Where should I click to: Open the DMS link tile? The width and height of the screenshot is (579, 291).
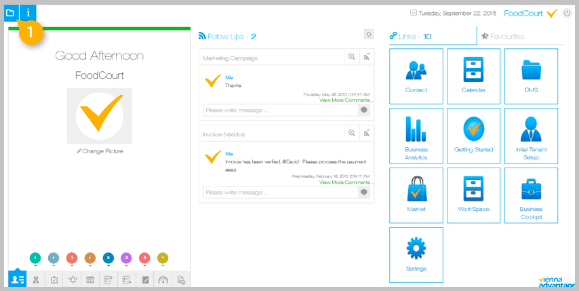tap(531, 76)
